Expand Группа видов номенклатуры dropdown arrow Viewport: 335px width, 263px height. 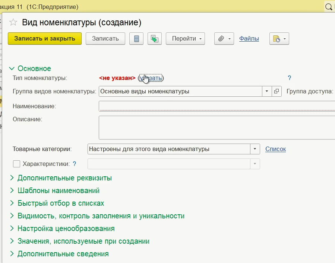click(x=267, y=91)
